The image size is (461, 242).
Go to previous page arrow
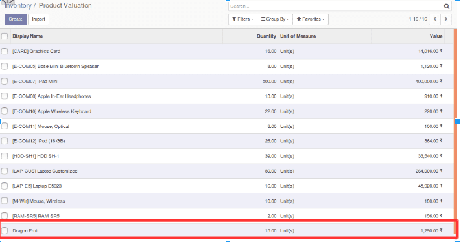pos(435,19)
